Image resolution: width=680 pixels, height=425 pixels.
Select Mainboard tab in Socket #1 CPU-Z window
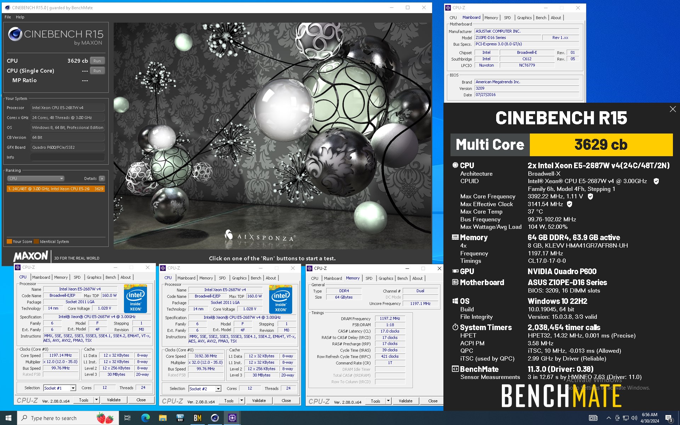(41, 277)
